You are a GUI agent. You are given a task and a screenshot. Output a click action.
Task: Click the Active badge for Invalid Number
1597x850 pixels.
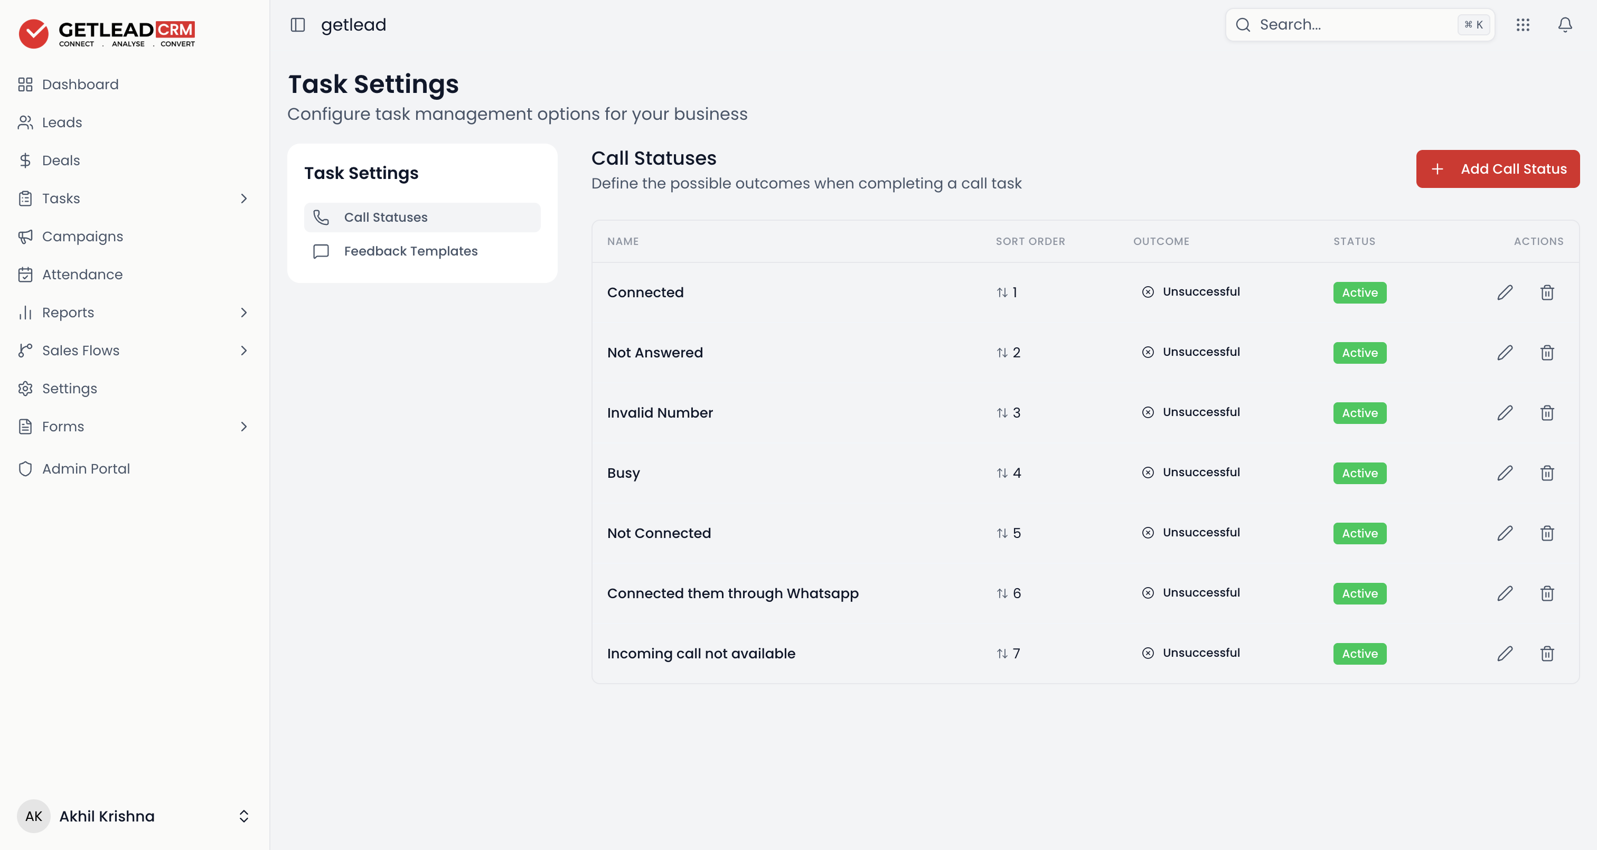(1359, 413)
